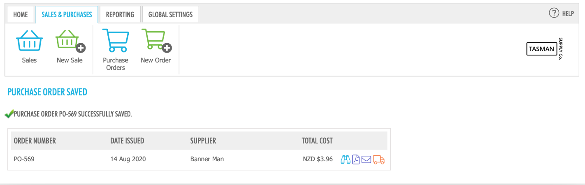Open Purchase Orders cart icon
This screenshot has width=585, height=185.
(x=115, y=40)
